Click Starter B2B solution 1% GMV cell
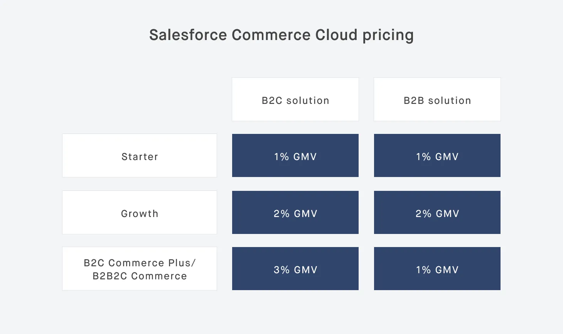 coord(437,156)
